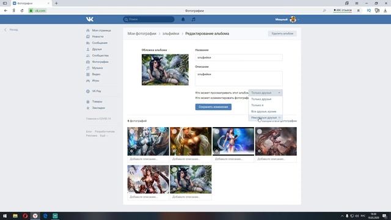Open Opera from the taskbar
This screenshot has height=220, width=391.
click(25, 216)
